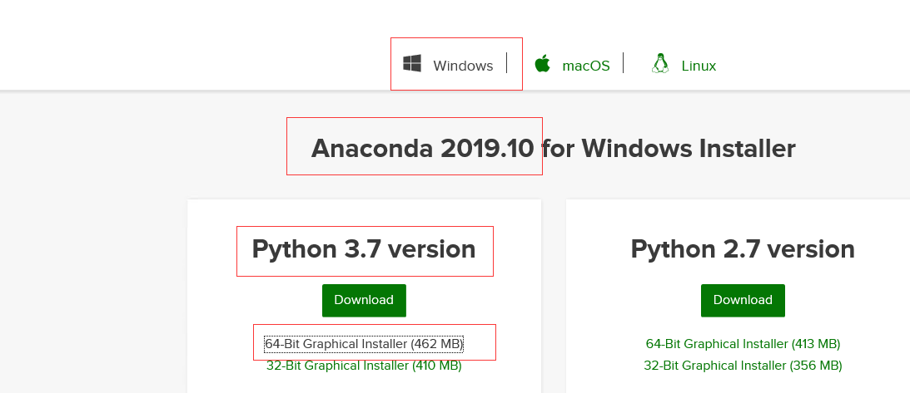The width and height of the screenshot is (910, 393).
Task: Click the Anaconda 2019.10 heading text
Action: point(421,149)
